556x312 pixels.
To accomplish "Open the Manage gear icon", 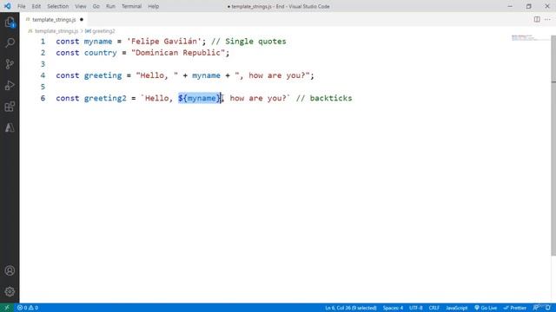I will click(10, 291).
